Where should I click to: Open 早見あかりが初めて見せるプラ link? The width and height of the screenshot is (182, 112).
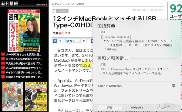24,63
